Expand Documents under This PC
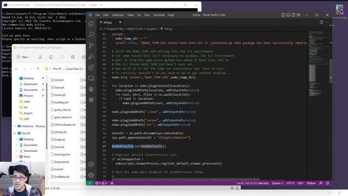Image resolution: width=348 pixels, height=196 pixels. (17, 145)
